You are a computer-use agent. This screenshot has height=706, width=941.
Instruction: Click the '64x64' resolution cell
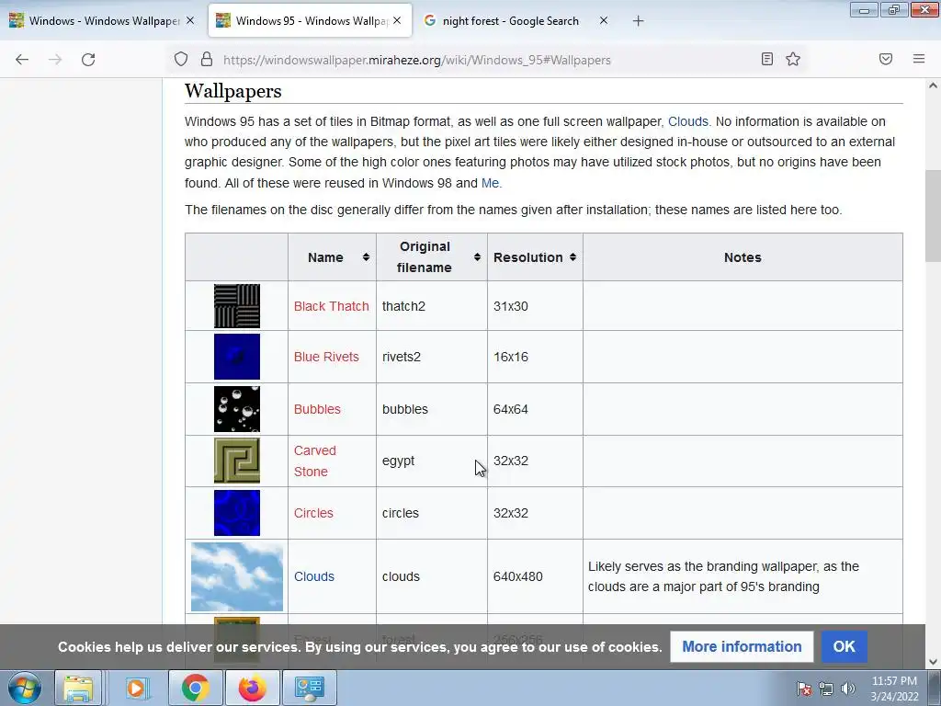[535, 409]
